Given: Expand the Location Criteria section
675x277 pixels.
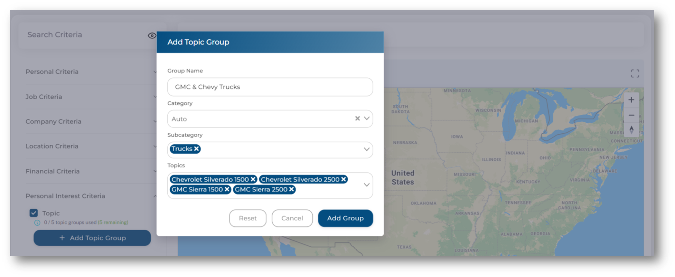Looking at the screenshot, I should pyautogui.click(x=90, y=146).
